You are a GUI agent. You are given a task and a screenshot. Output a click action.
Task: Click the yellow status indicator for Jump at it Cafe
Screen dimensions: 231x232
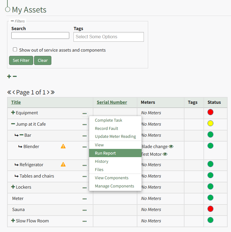pyautogui.click(x=210, y=123)
